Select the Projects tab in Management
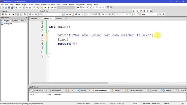 pyautogui.click(x=7, y=21)
